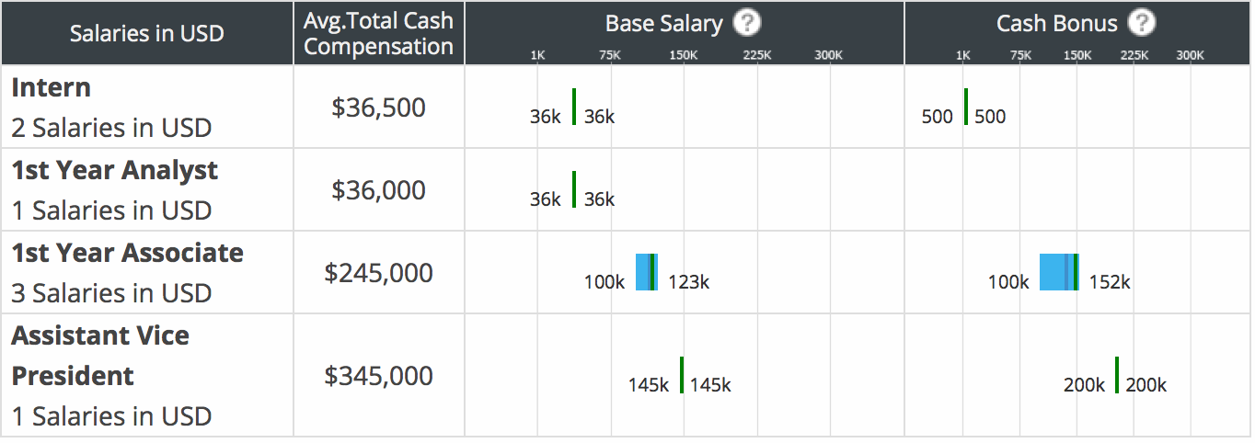
Task: Open the Assistant Vice President row title
Action: pos(100,356)
